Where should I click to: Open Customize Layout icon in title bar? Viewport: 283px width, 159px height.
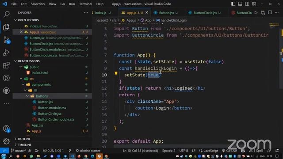point(254,4)
